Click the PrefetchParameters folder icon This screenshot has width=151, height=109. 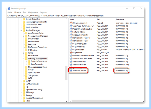point(29,61)
